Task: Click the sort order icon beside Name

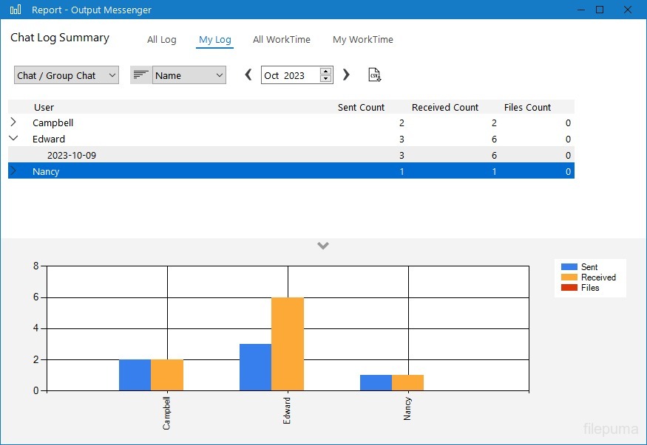Action: [x=140, y=75]
